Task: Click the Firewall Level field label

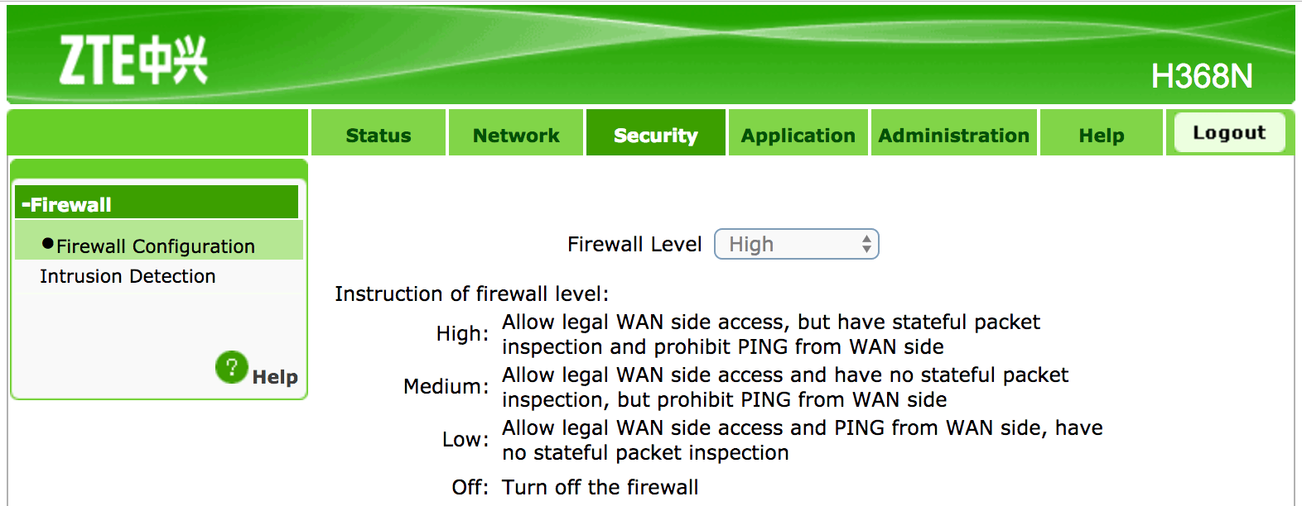Action: coord(634,245)
